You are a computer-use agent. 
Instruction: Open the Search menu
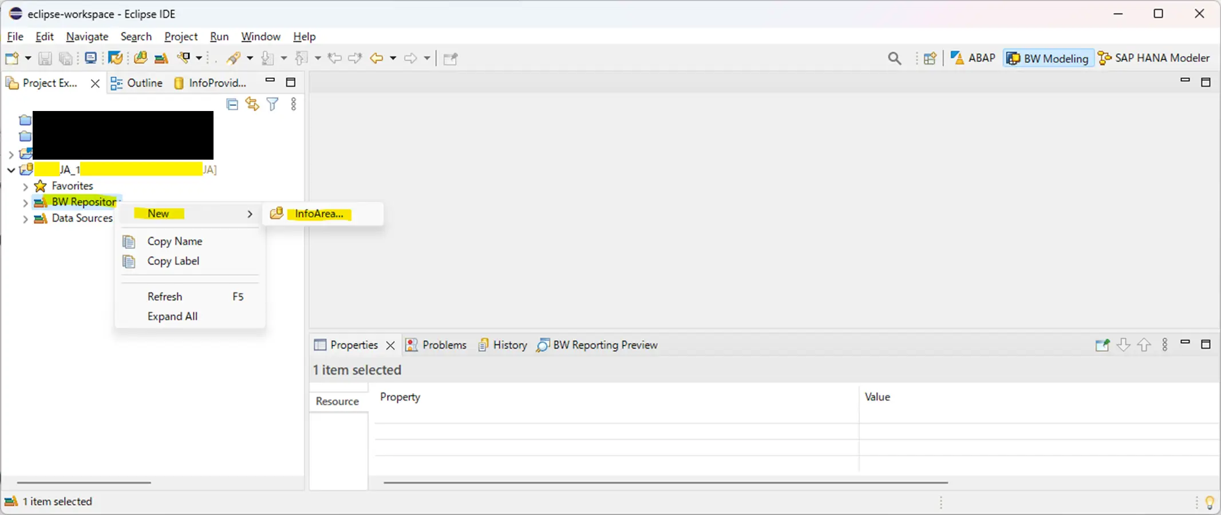tap(136, 37)
